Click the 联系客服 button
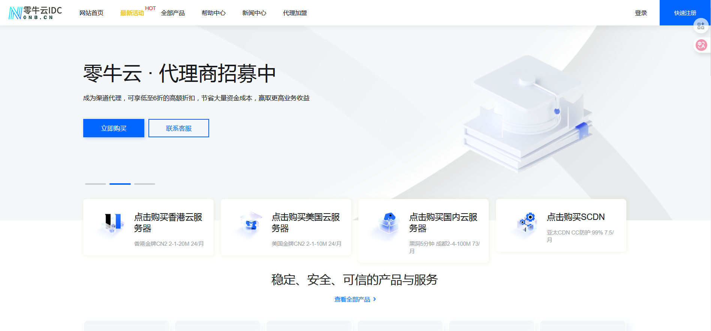The image size is (711, 331). 179,128
